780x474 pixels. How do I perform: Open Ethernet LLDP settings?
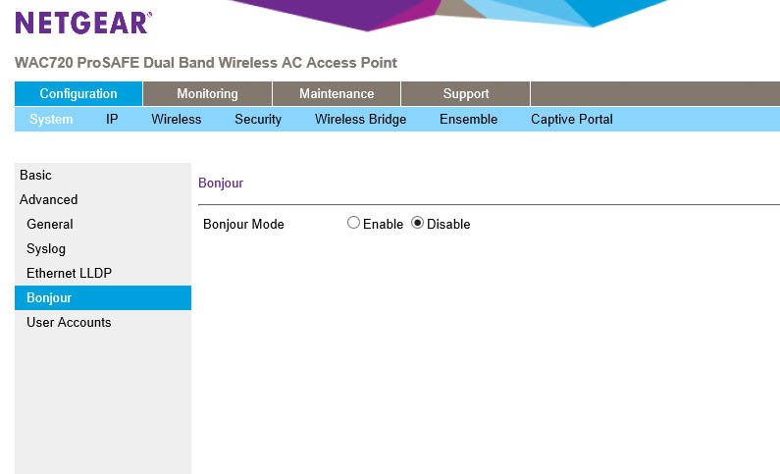[x=69, y=273]
